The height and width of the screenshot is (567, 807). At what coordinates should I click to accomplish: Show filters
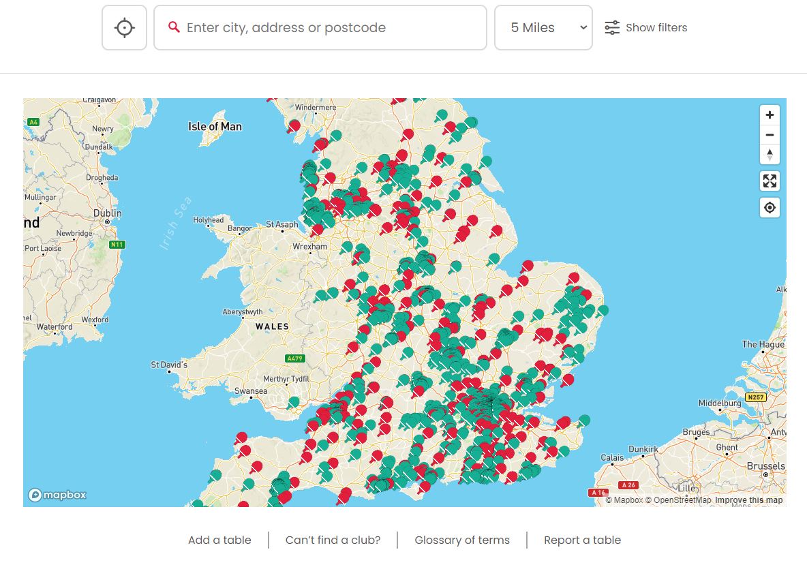pyautogui.click(x=656, y=28)
